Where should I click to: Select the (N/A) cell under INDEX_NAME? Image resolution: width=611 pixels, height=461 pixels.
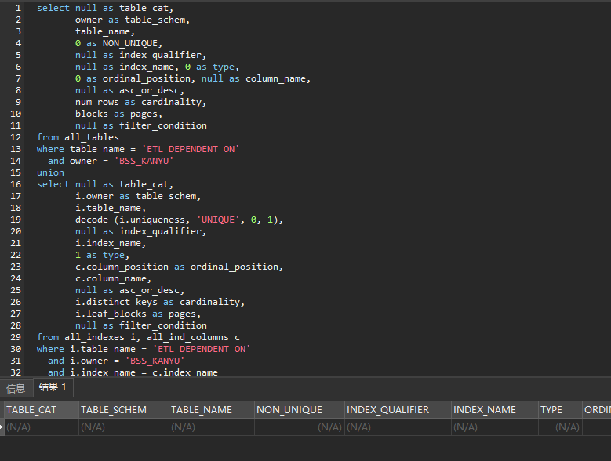point(495,427)
